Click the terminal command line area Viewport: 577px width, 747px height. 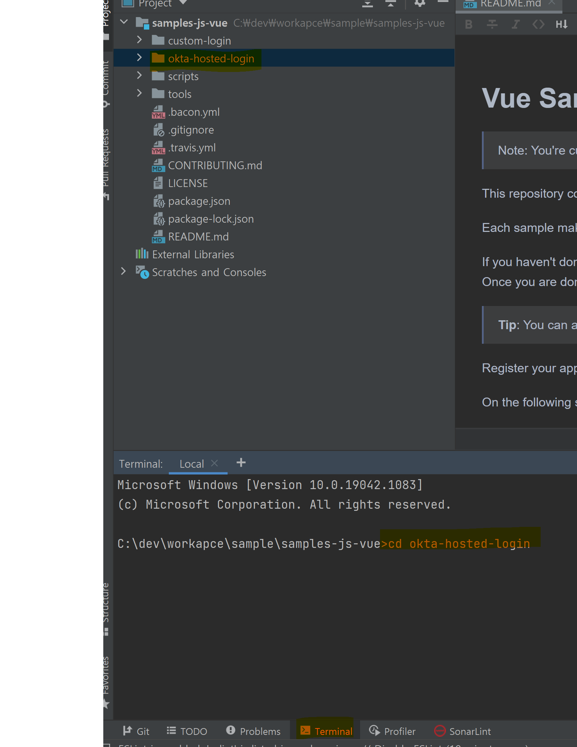[x=323, y=544]
